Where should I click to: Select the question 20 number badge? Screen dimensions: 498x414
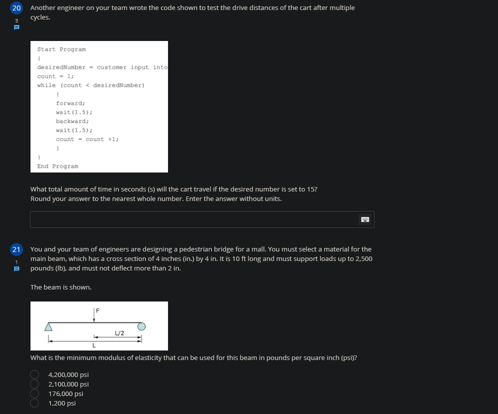click(16, 7)
